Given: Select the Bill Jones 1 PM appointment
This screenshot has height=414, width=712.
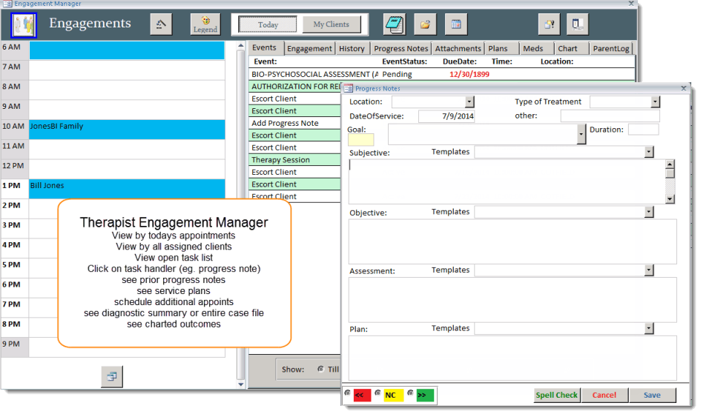Looking at the screenshot, I should tap(127, 189).
